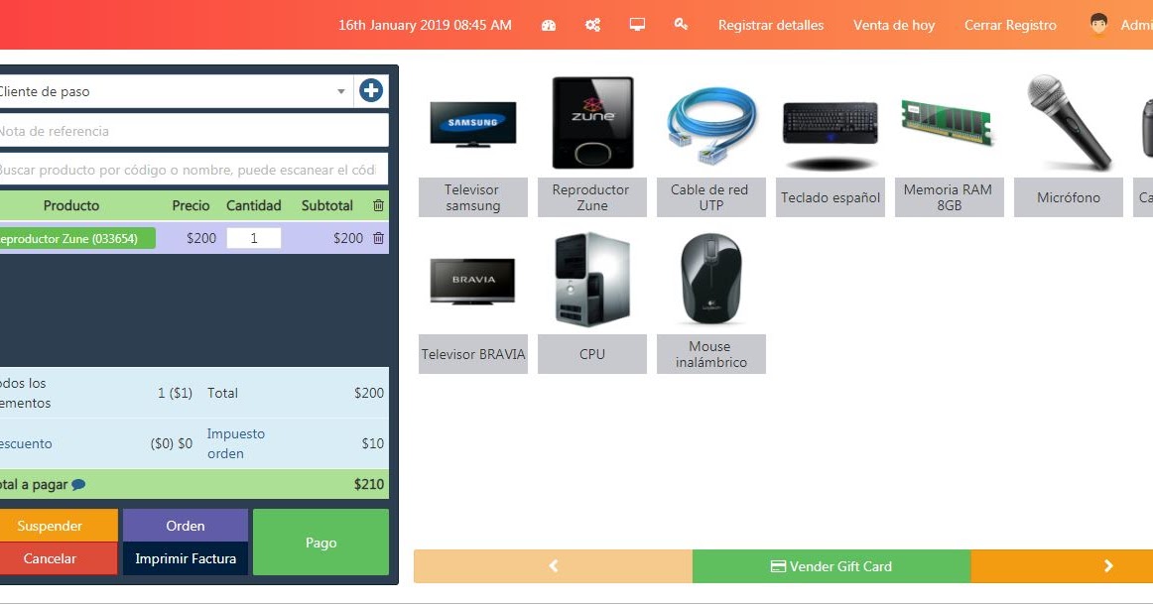Screen dimensions: 1153x605
Task: Click the quantity field for Reproductor Zune
Action: coord(254,238)
